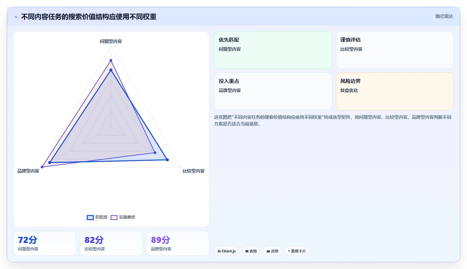
Task: Click the 82分 score card
Action: (111, 243)
